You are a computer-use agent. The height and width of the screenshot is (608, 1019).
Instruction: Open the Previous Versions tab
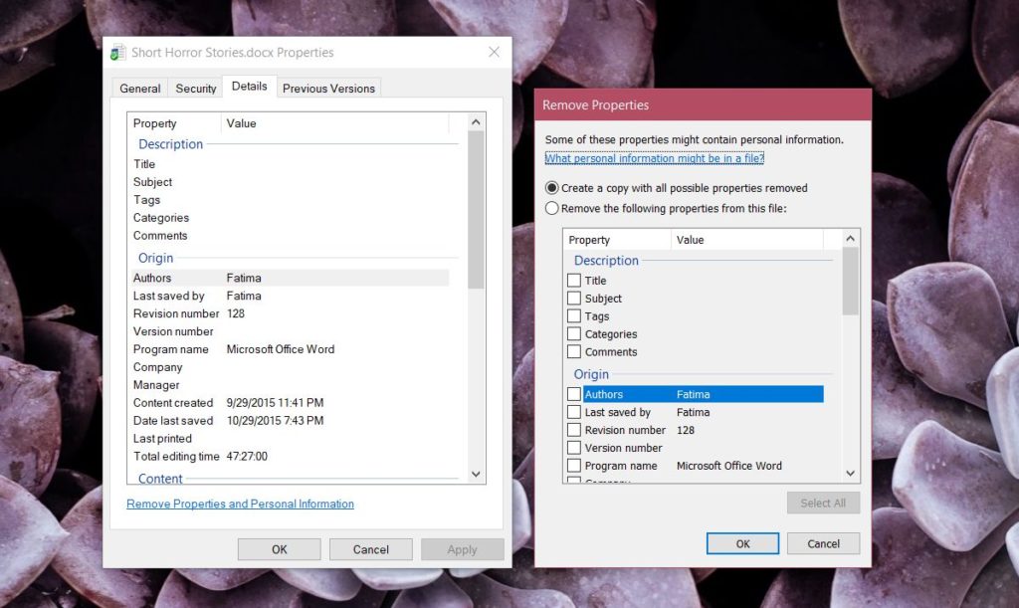click(328, 88)
